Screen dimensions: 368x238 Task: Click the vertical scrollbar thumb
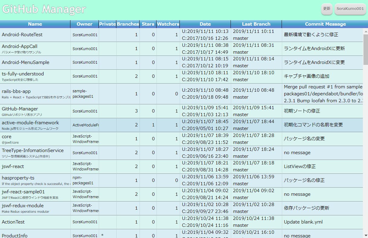click(366, 49)
